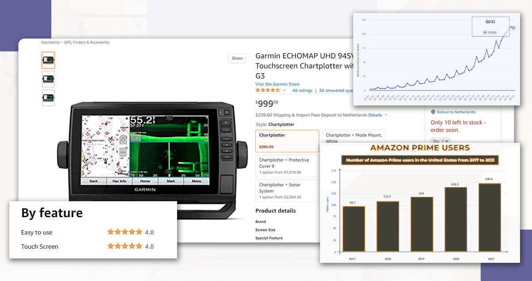Click the Nav Info key on the Garmin screen
532x281 pixels.
click(x=120, y=181)
